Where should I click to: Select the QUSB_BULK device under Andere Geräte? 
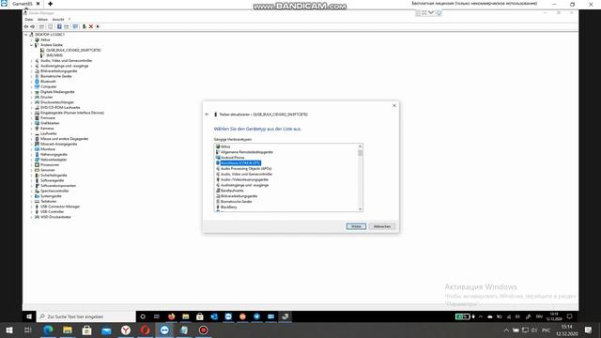click(73, 50)
